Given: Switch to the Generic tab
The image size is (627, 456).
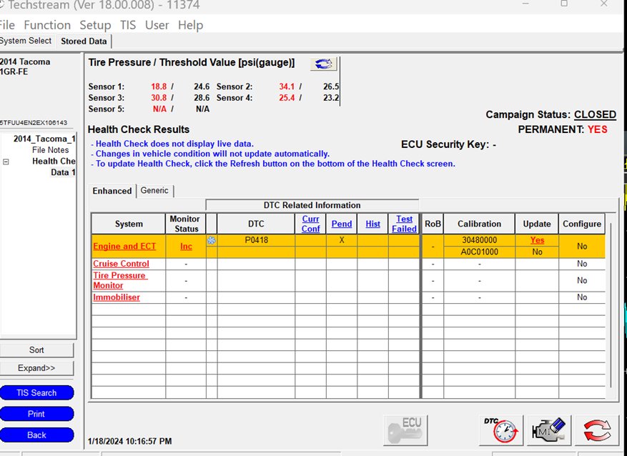Looking at the screenshot, I should point(154,191).
